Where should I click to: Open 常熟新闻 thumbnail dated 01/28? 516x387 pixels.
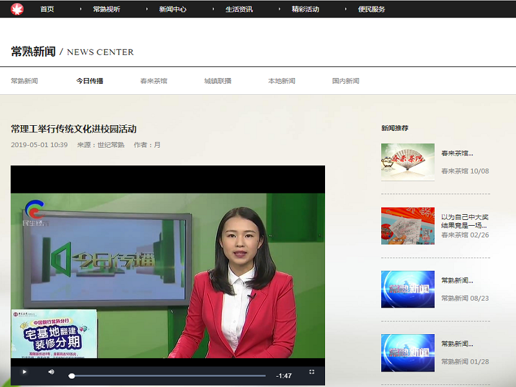coord(408,353)
